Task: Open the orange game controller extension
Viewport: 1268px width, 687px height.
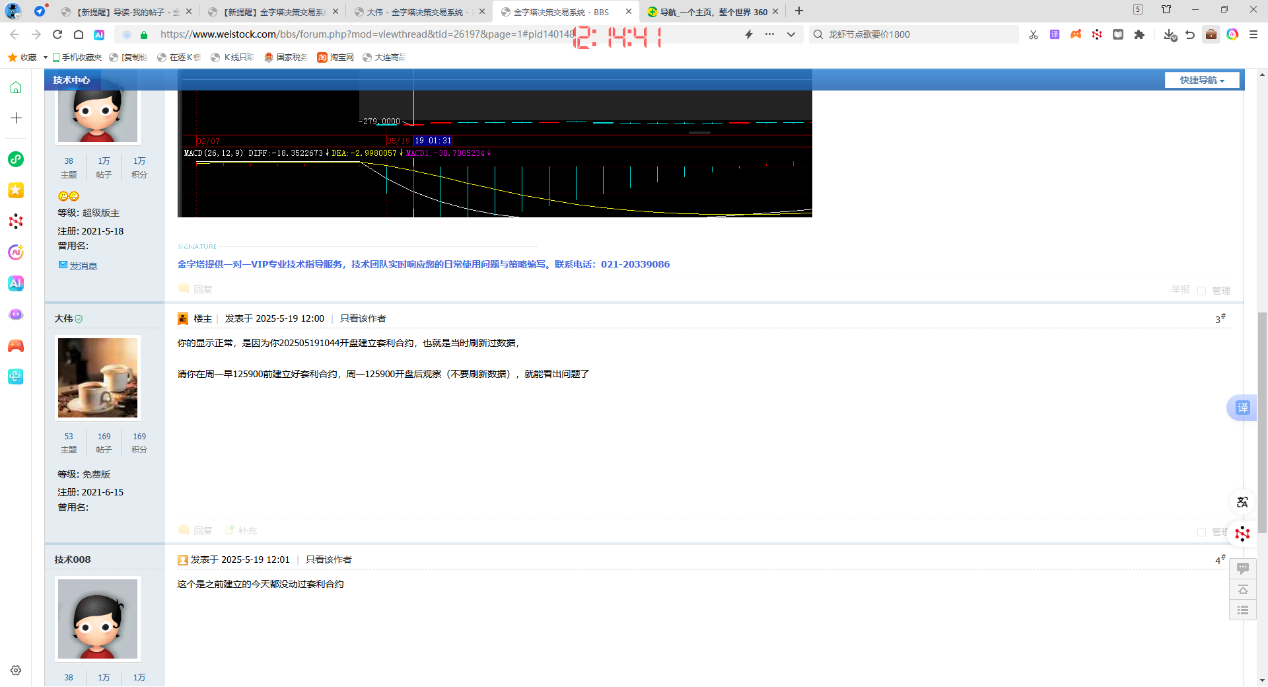Action: (1076, 34)
